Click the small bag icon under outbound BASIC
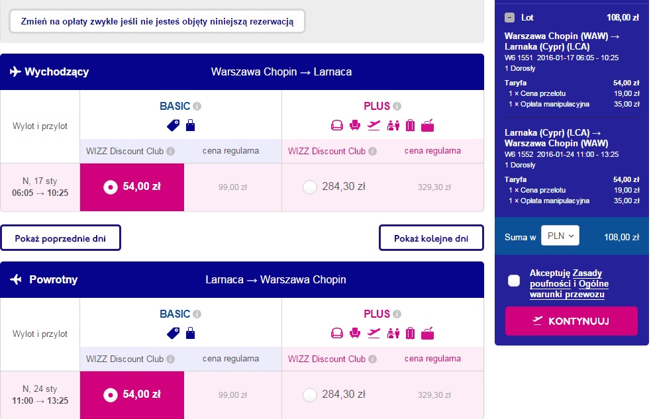The width and height of the screenshot is (651, 419). click(190, 125)
